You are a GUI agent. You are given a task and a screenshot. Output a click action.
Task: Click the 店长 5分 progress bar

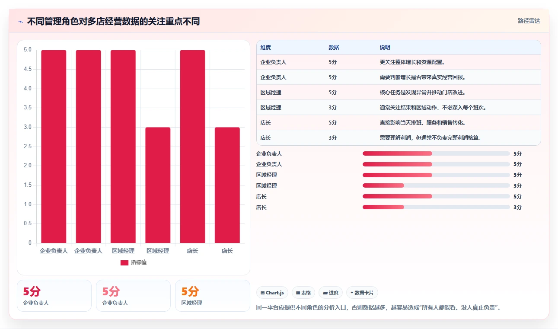pyautogui.click(x=436, y=197)
